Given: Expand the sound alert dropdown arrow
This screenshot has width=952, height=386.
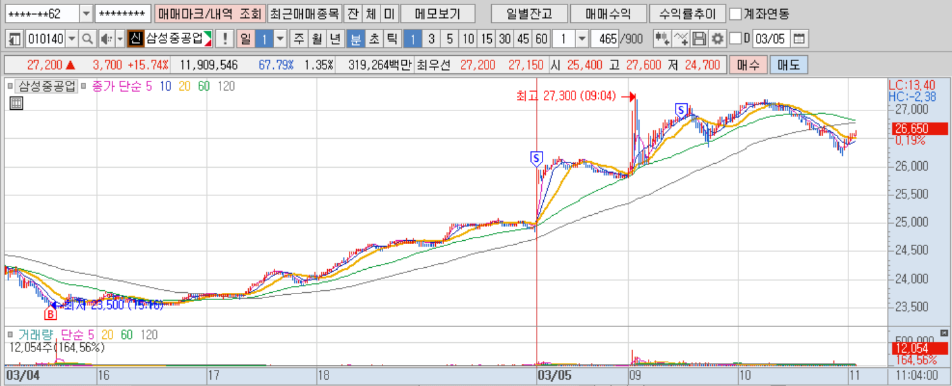Looking at the screenshot, I should point(120,39).
